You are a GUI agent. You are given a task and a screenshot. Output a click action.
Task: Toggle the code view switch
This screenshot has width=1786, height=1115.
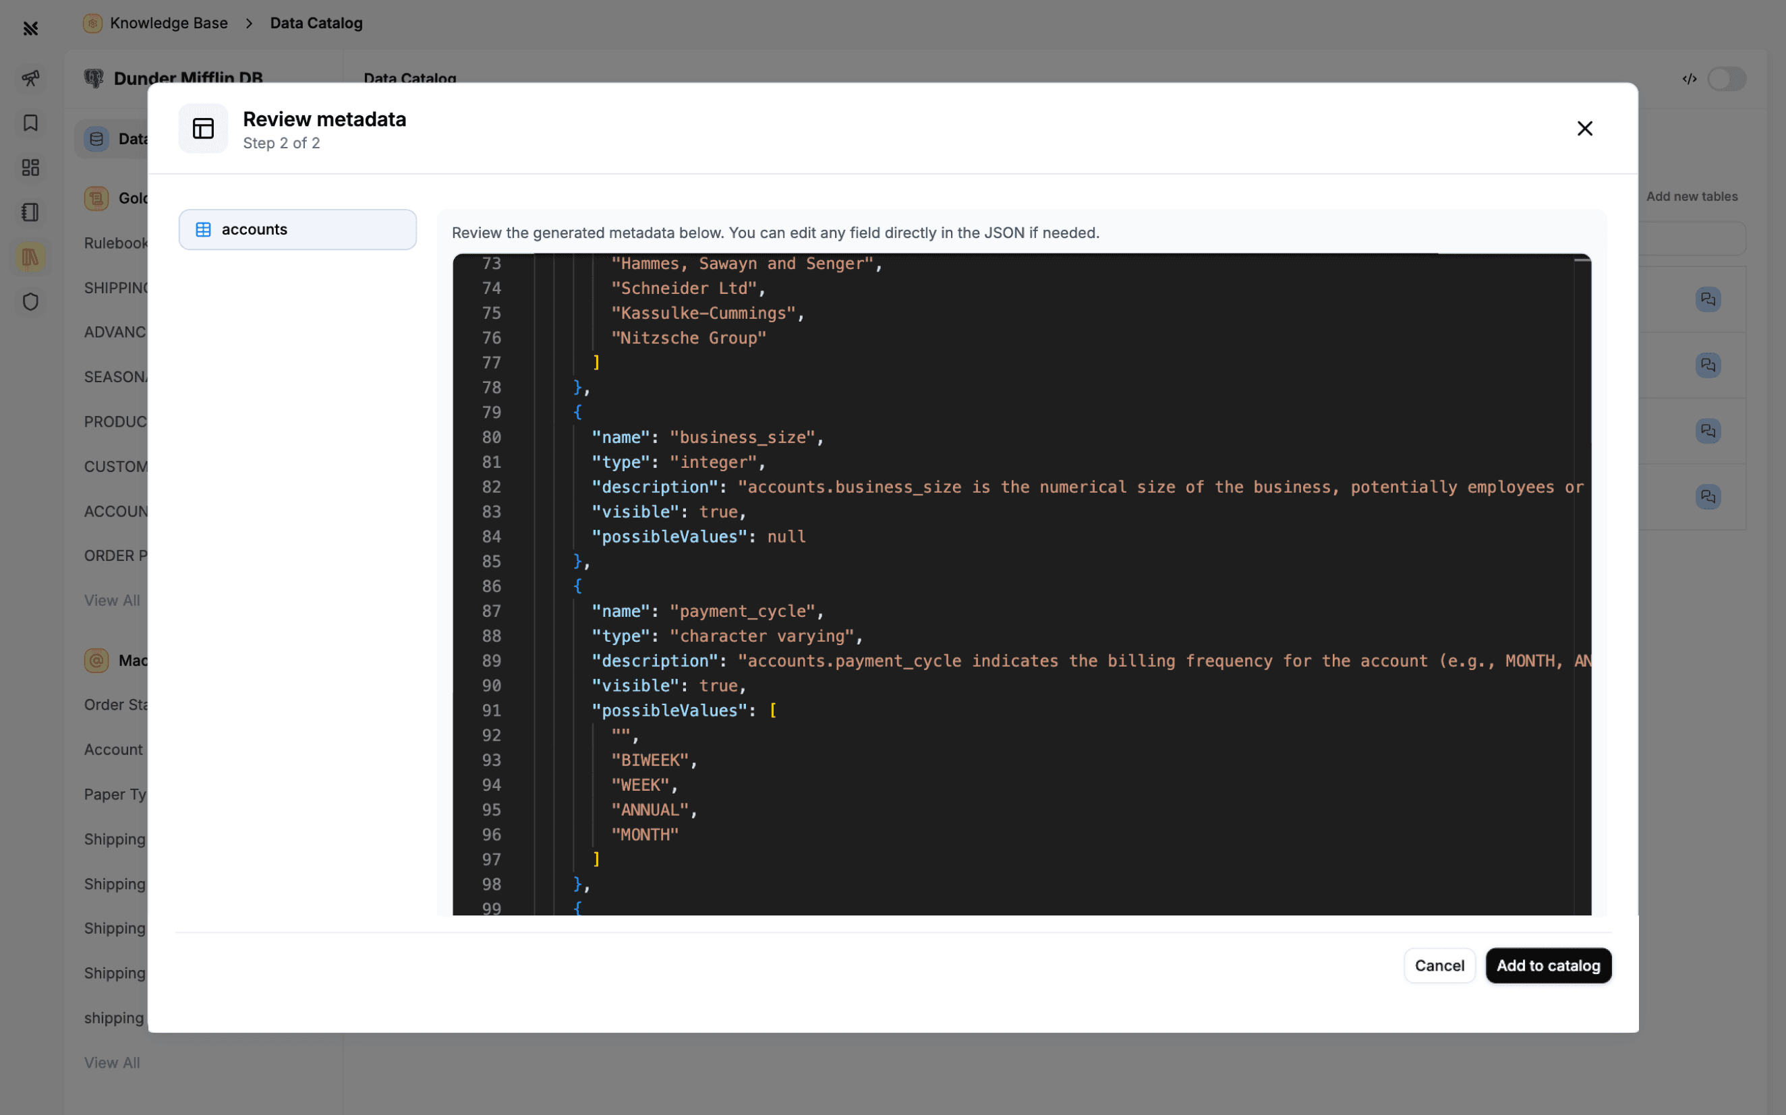click(1726, 79)
